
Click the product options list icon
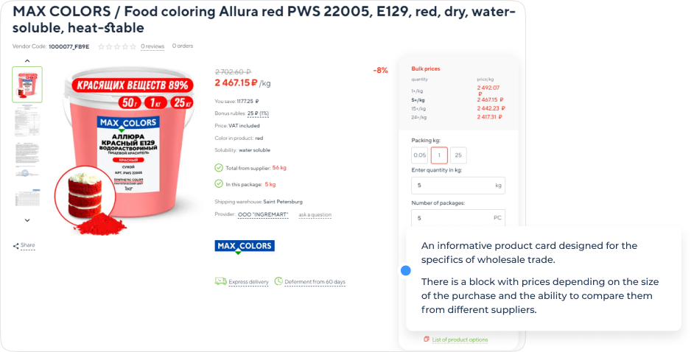[x=427, y=339]
